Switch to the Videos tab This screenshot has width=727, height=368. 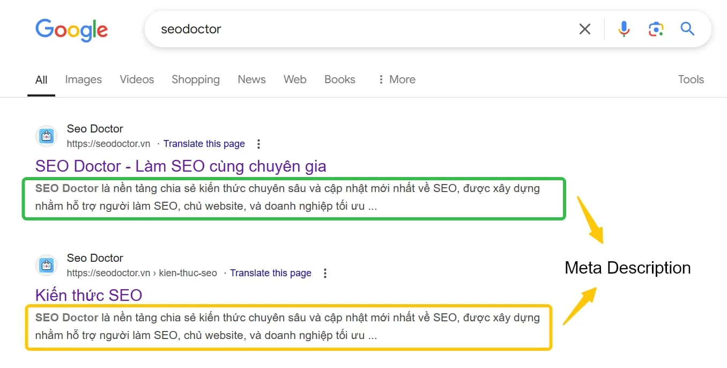click(x=137, y=79)
